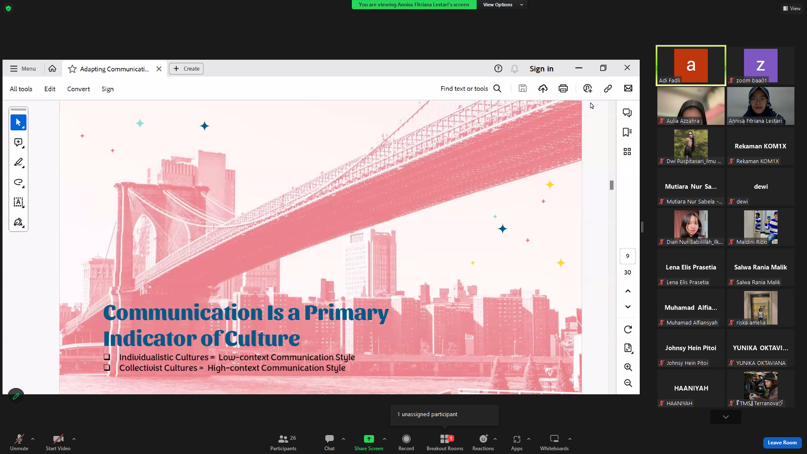This screenshot has width=807, height=454.
Task: Upload document to cloud storage
Action: click(543, 88)
